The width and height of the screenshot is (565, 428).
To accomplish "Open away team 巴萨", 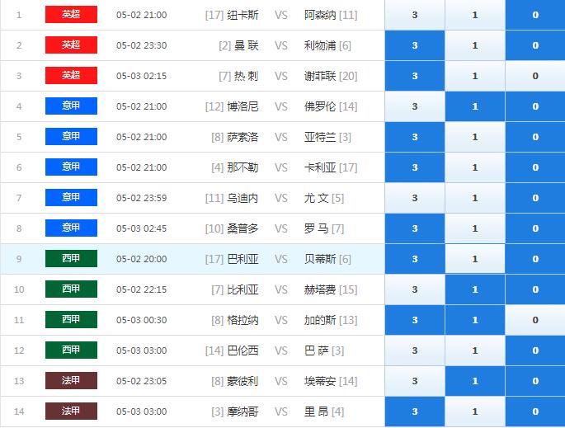I will pyautogui.click(x=316, y=350).
